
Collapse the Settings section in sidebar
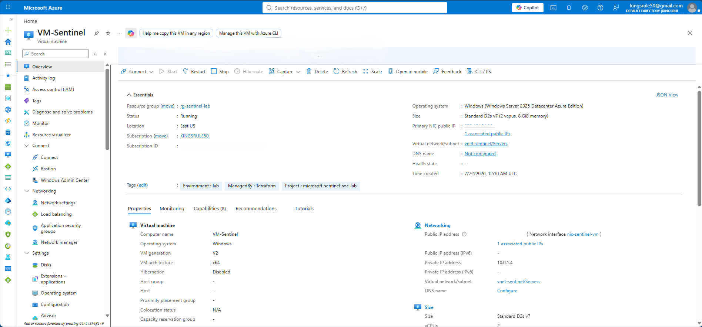[27, 253]
